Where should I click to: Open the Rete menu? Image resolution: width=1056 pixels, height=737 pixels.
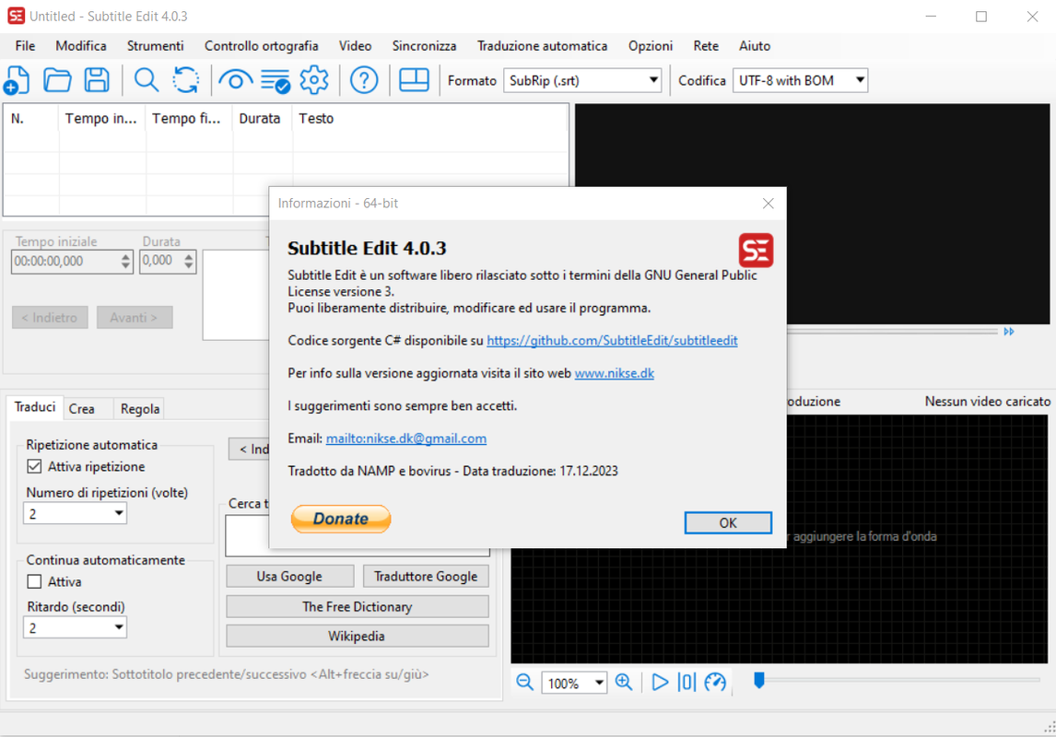tap(706, 46)
